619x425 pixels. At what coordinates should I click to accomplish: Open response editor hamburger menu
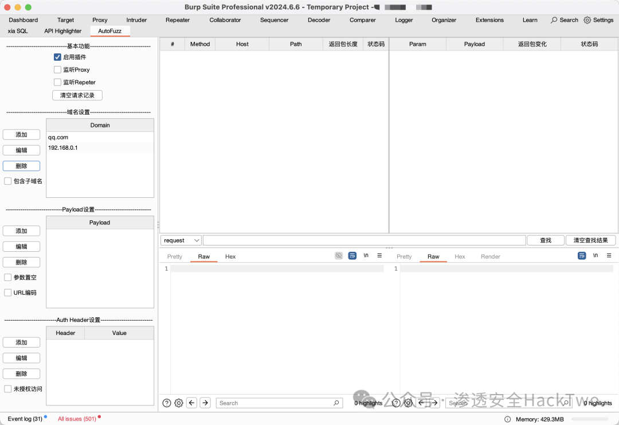(x=609, y=256)
